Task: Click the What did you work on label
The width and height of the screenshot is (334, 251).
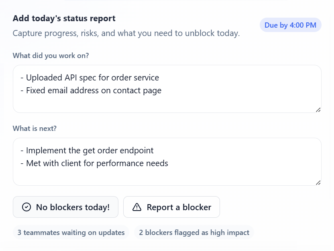Action: point(51,56)
